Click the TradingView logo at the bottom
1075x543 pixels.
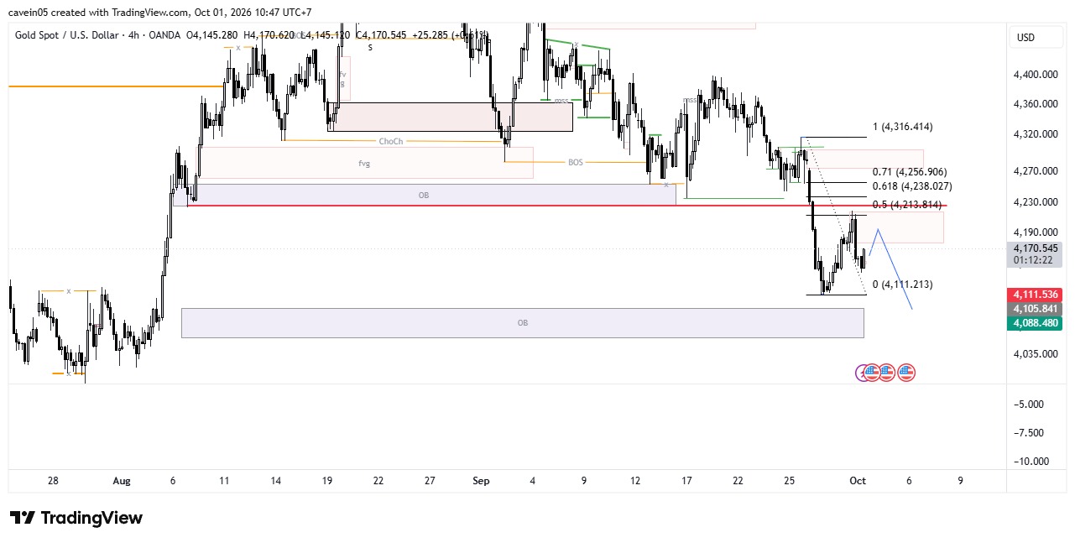point(76,518)
